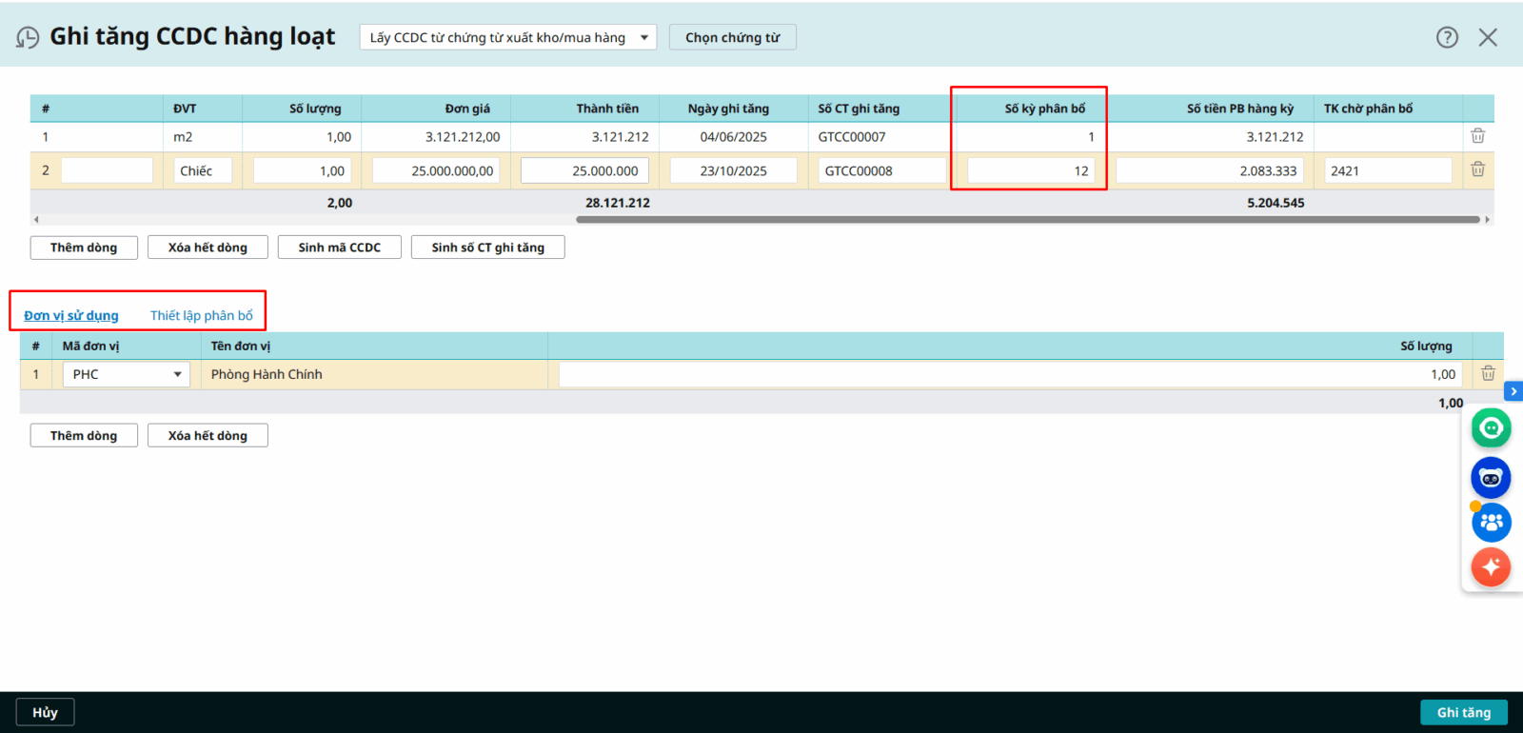
Task: Click the Hủy button
Action: pyautogui.click(x=45, y=712)
